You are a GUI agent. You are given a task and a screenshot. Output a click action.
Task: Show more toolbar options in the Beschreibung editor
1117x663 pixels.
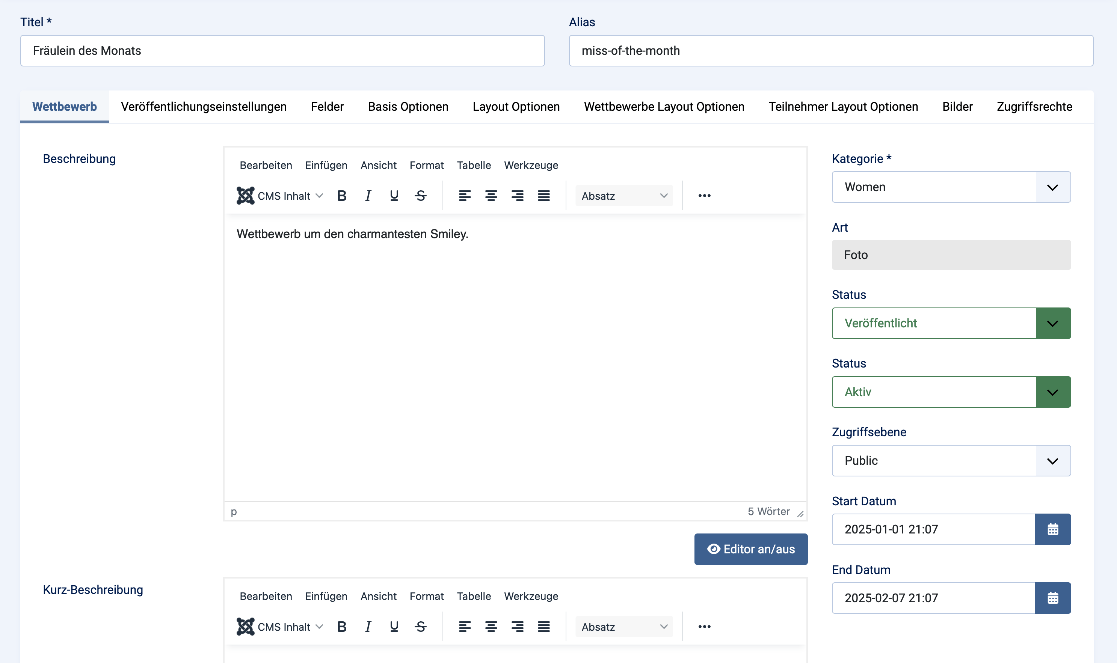coord(704,196)
